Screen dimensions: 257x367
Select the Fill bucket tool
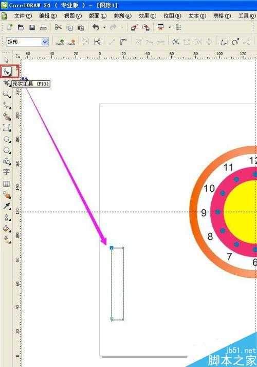coord(7,229)
